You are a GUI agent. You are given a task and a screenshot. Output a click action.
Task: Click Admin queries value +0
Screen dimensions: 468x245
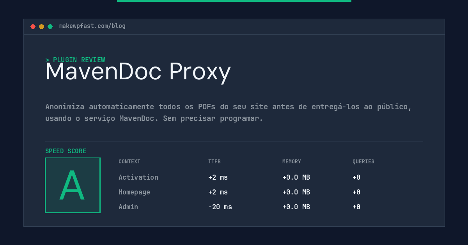click(x=356, y=207)
